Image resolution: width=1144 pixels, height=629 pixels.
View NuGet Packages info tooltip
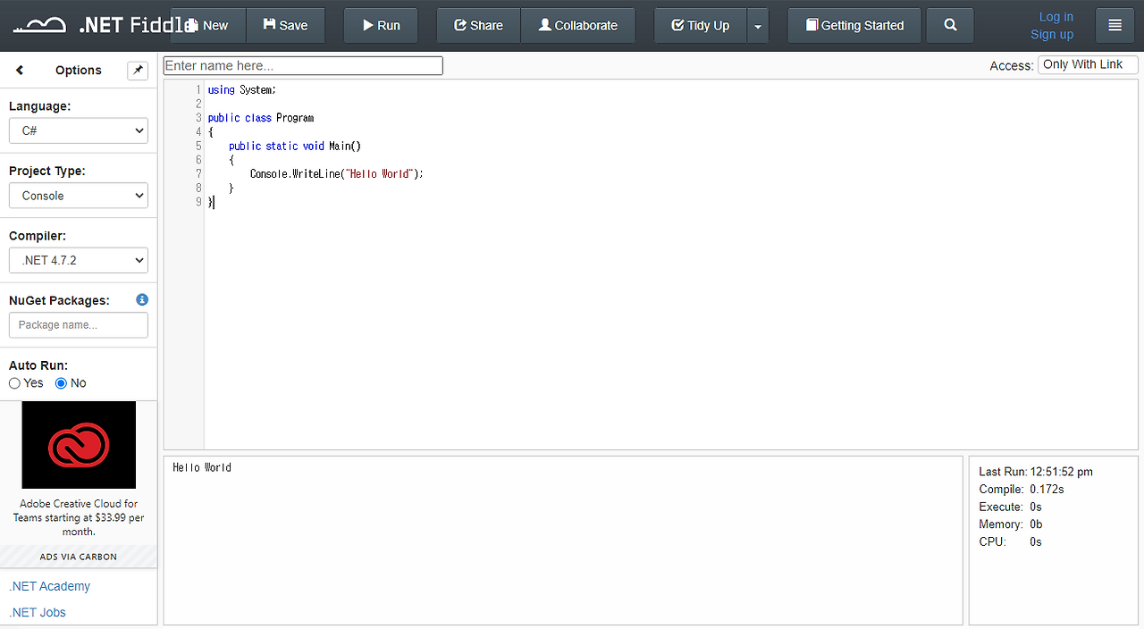(x=141, y=299)
